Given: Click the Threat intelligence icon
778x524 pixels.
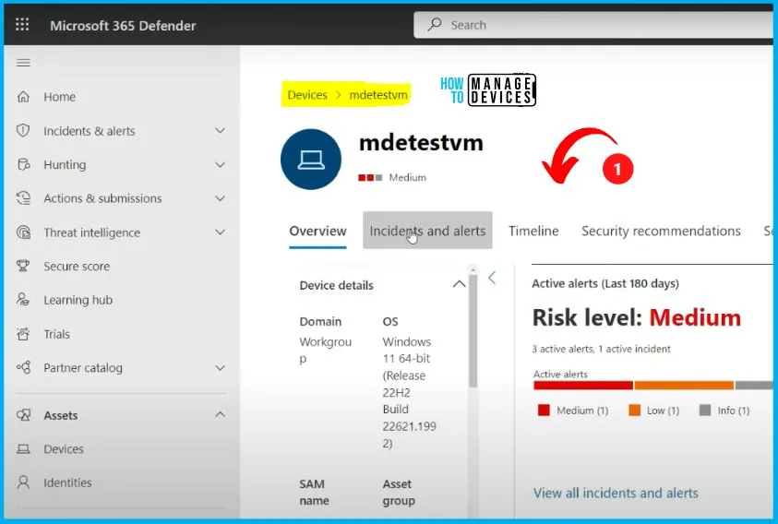Looking at the screenshot, I should click(23, 232).
